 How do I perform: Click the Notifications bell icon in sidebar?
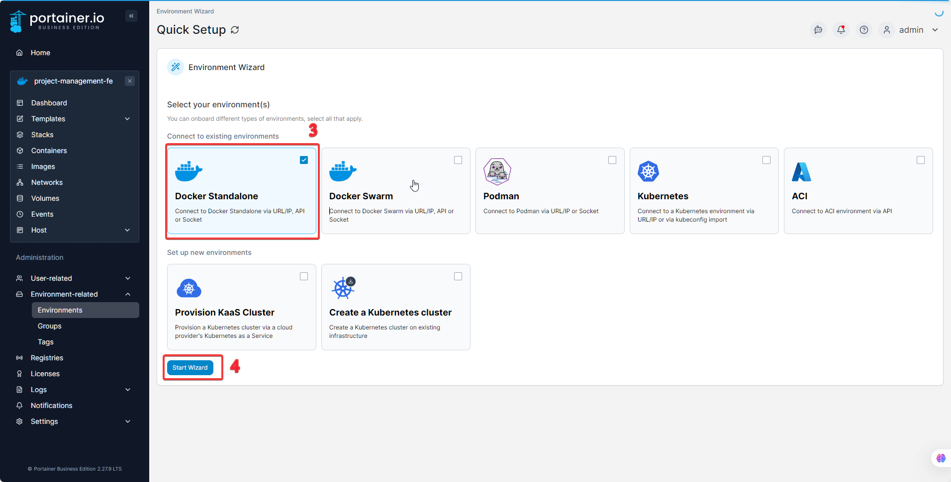point(19,405)
